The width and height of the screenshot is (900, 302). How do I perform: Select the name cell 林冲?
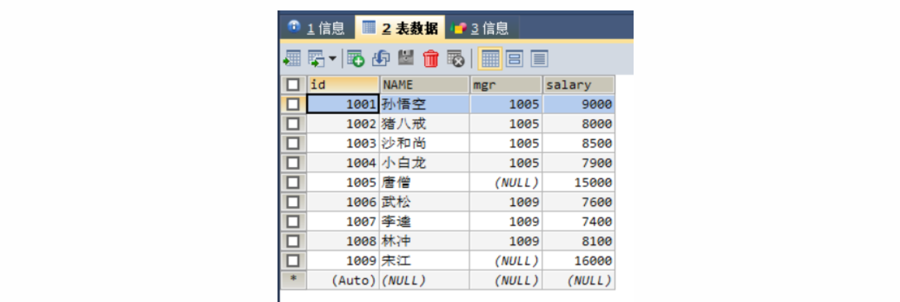point(424,241)
